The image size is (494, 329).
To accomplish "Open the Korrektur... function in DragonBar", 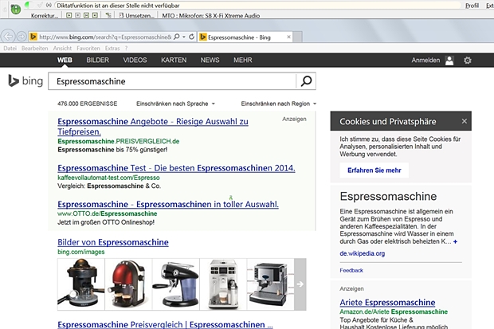I will 45,15.
